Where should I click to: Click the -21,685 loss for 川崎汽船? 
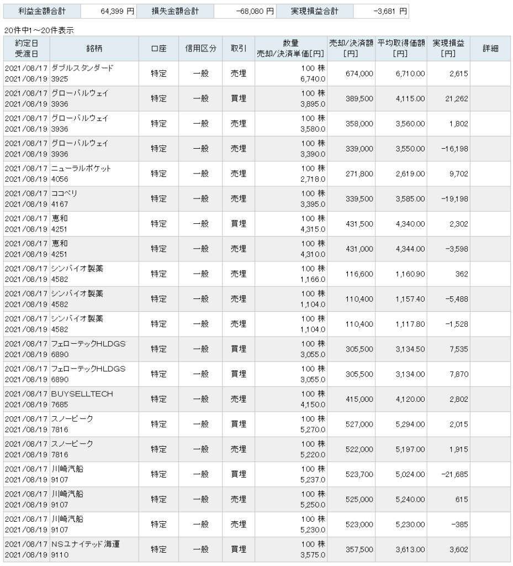click(454, 474)
